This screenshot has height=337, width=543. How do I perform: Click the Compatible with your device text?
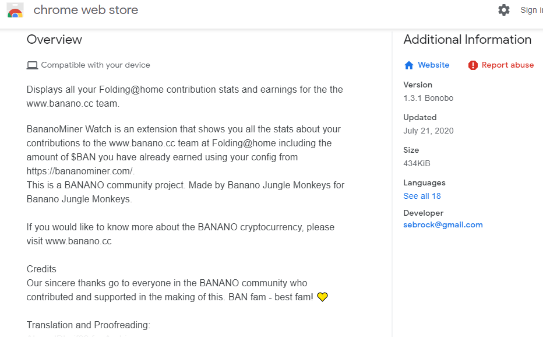click(x=95, y=65)
